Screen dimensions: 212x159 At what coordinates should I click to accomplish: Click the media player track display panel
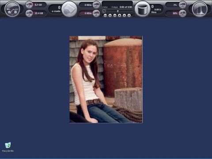(117, 5)
